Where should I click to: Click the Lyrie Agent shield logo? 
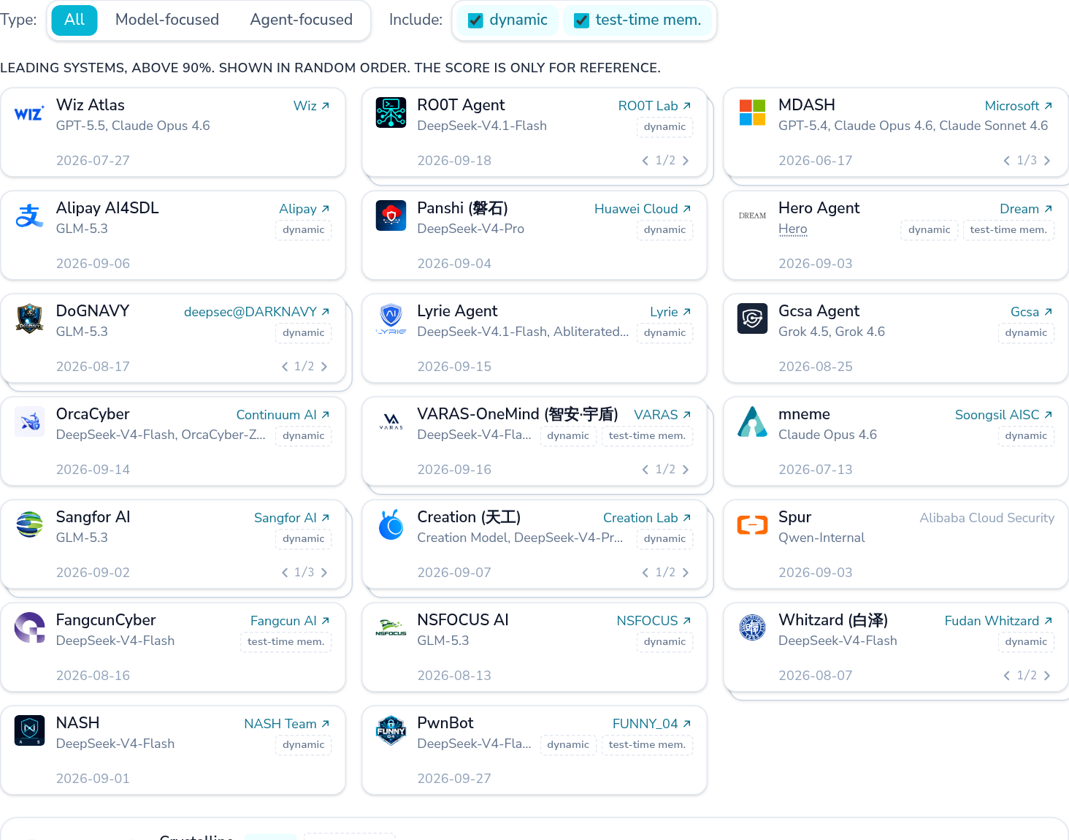tap(391, 318)
